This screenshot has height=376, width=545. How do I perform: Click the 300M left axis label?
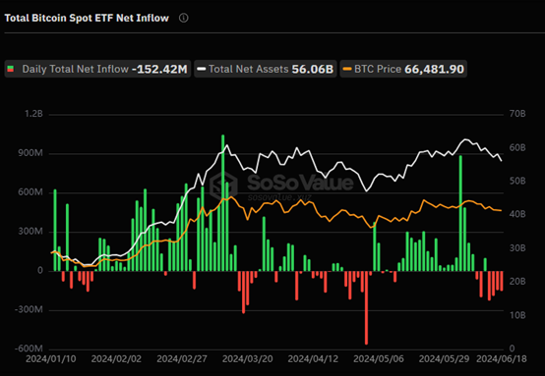point(30,232)
